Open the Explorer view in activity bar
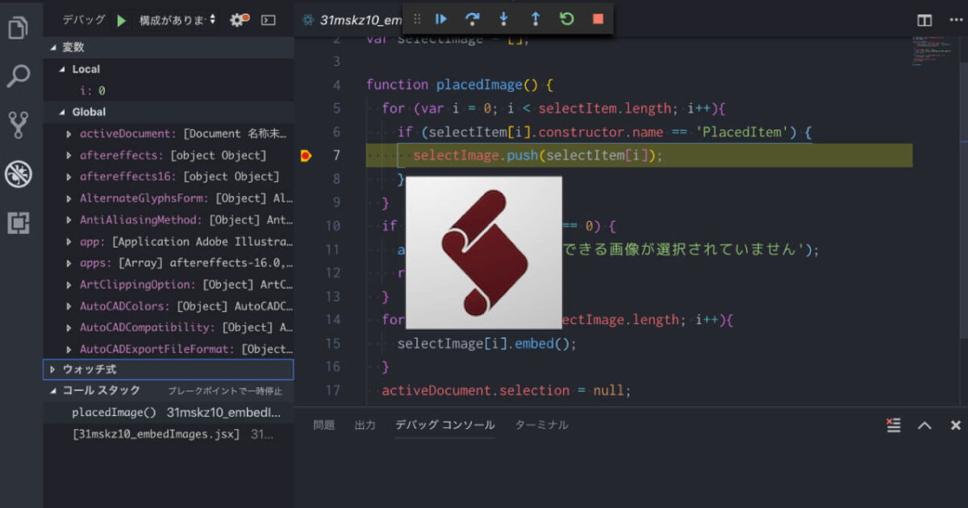Viewport: 968px width, 508px height. [18, 28]
